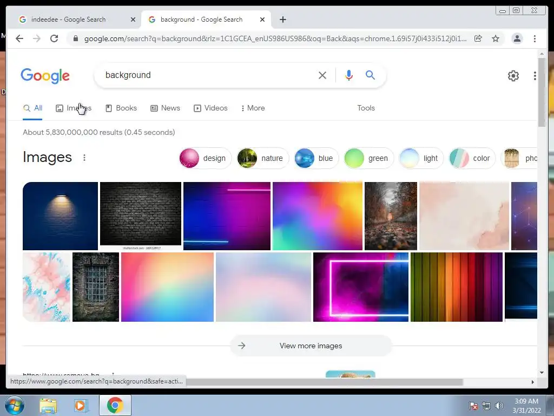This screenshot has width=554, height=416.
Task: Open blue wall with spotlight image
Action: (x=60, y=216)
